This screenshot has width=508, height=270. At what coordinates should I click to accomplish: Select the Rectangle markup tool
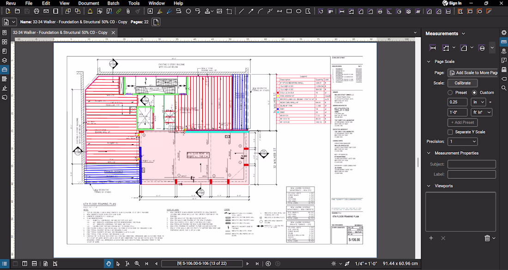[x=289, y=11]
